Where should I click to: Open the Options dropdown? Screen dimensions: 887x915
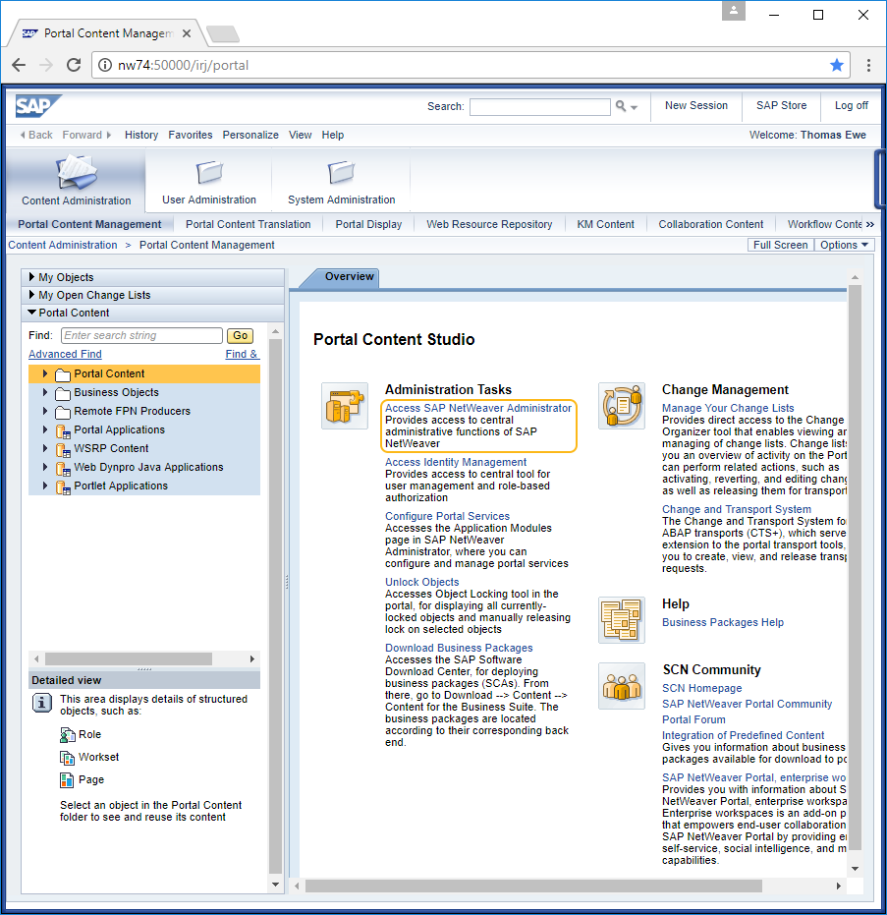point(844,245)
